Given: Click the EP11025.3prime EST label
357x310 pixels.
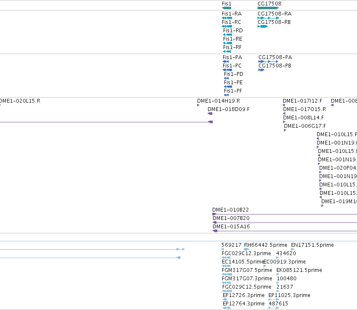Looking at the screenshot, I should [289, 295].
